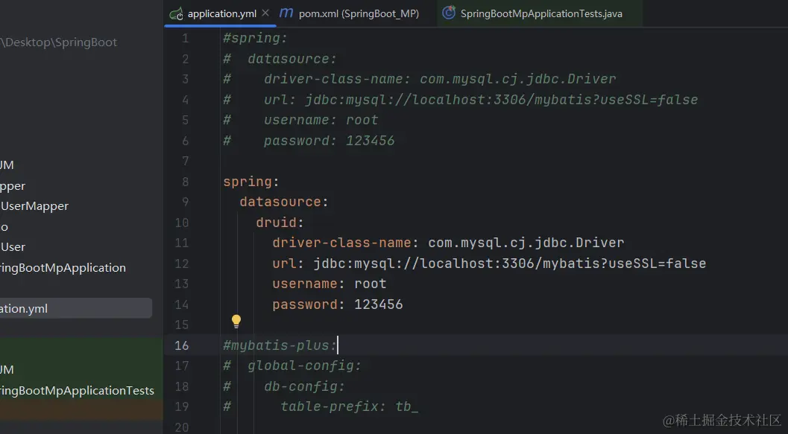This screenshot has height=434, width=788.
Task: Click the Spring icon on application.yml tab
Action: coord(176,13)
